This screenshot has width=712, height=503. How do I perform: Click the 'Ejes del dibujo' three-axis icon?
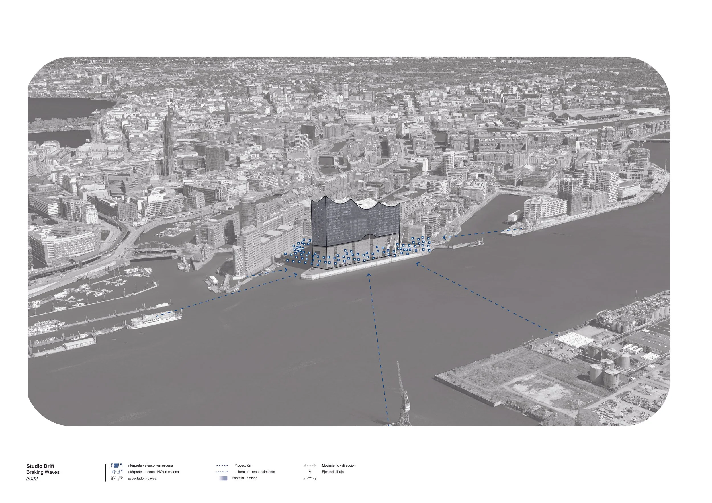[310, 476]
